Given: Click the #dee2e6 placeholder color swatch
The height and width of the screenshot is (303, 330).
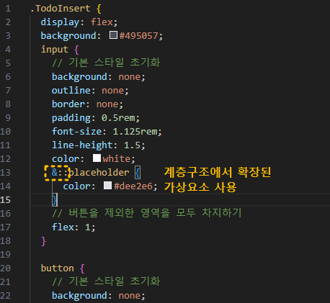Looking at the screenshot, I should (107, 186).
